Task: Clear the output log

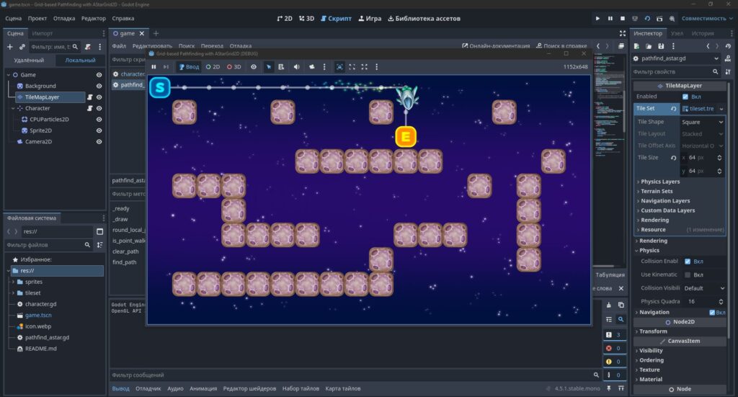Action: 608,305
